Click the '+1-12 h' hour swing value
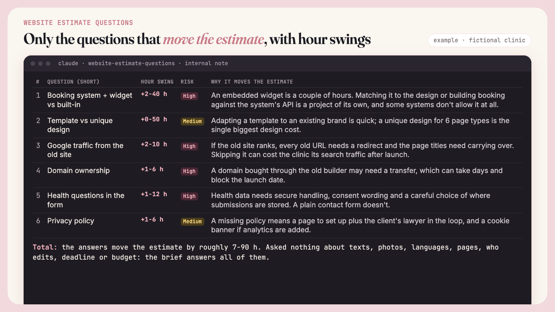 click(x=154, y=194)
